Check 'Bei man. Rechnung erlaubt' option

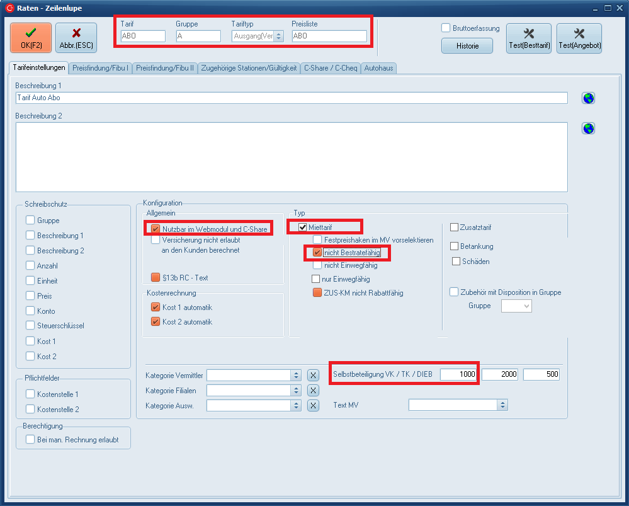(30, 439)
